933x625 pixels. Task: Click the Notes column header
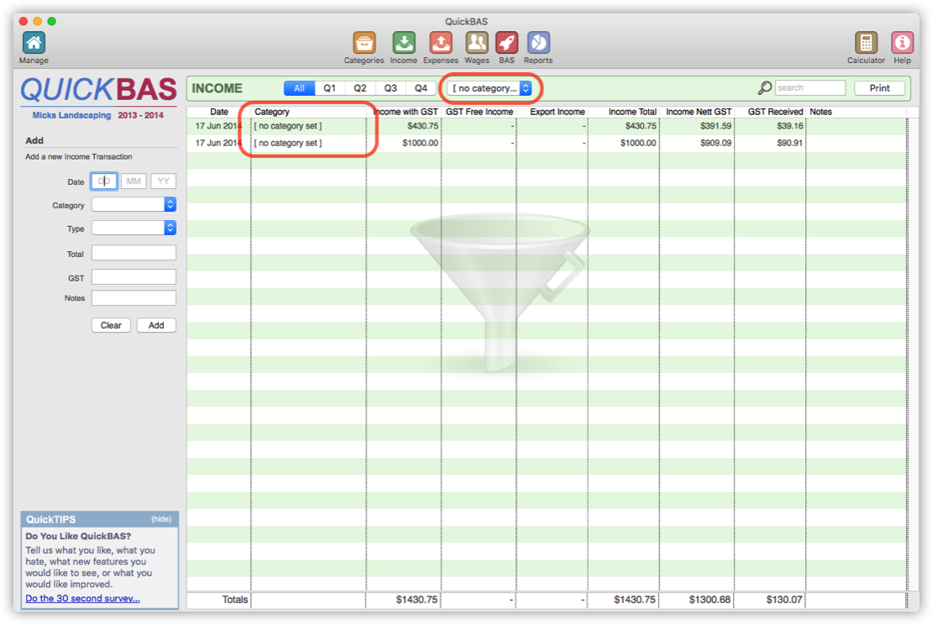coord(857,112)
